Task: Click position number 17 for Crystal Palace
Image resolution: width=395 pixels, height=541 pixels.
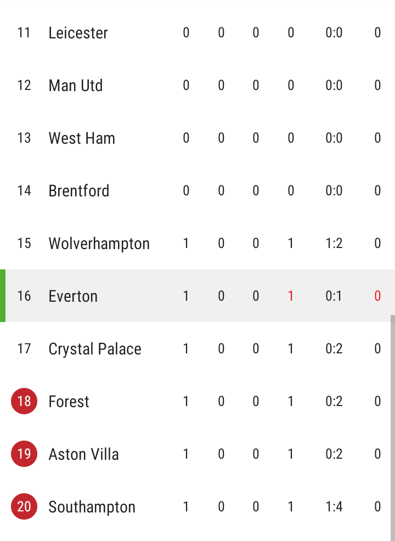Action: click(24, 348)
